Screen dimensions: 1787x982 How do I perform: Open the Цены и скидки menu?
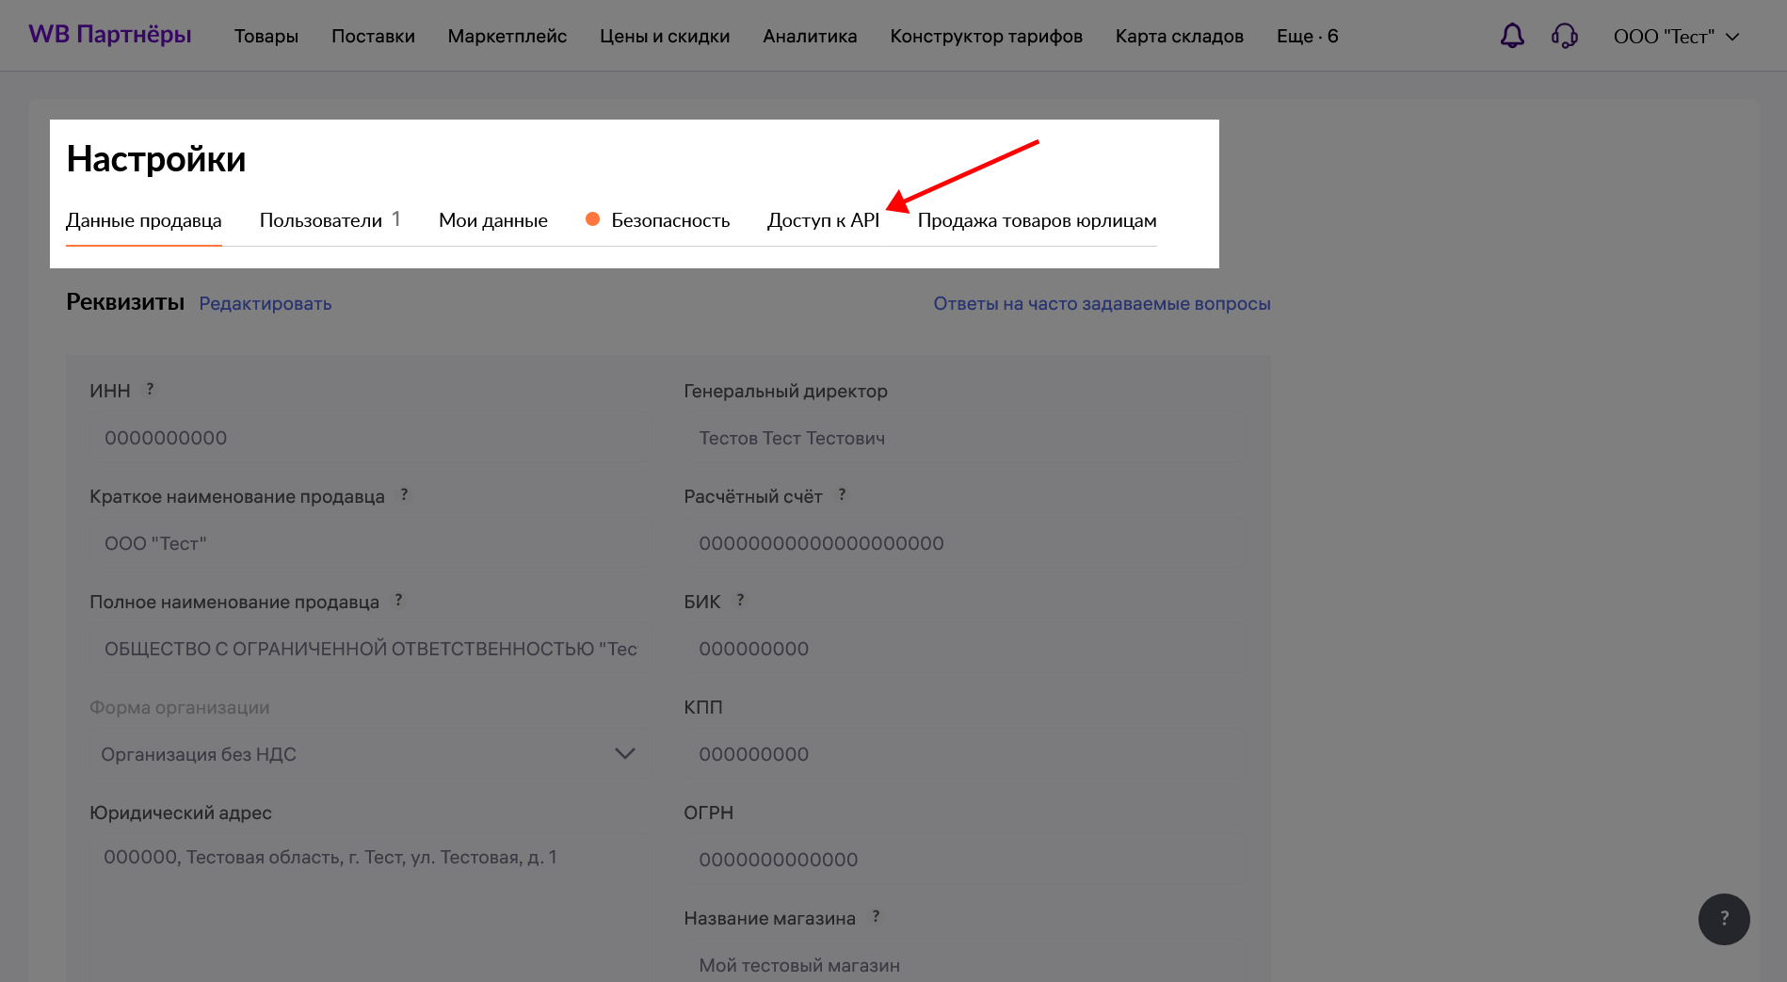(x=665, y=37)
